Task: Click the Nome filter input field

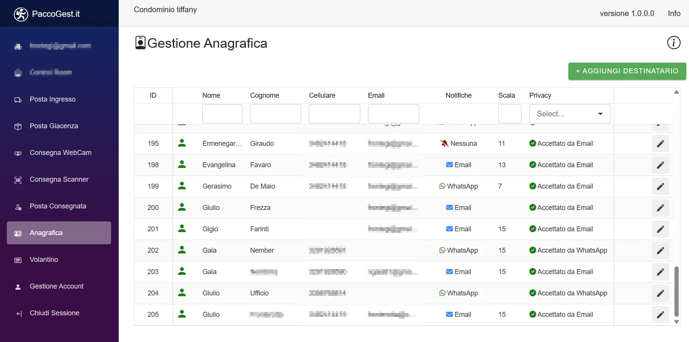Action: coord(222,114)
